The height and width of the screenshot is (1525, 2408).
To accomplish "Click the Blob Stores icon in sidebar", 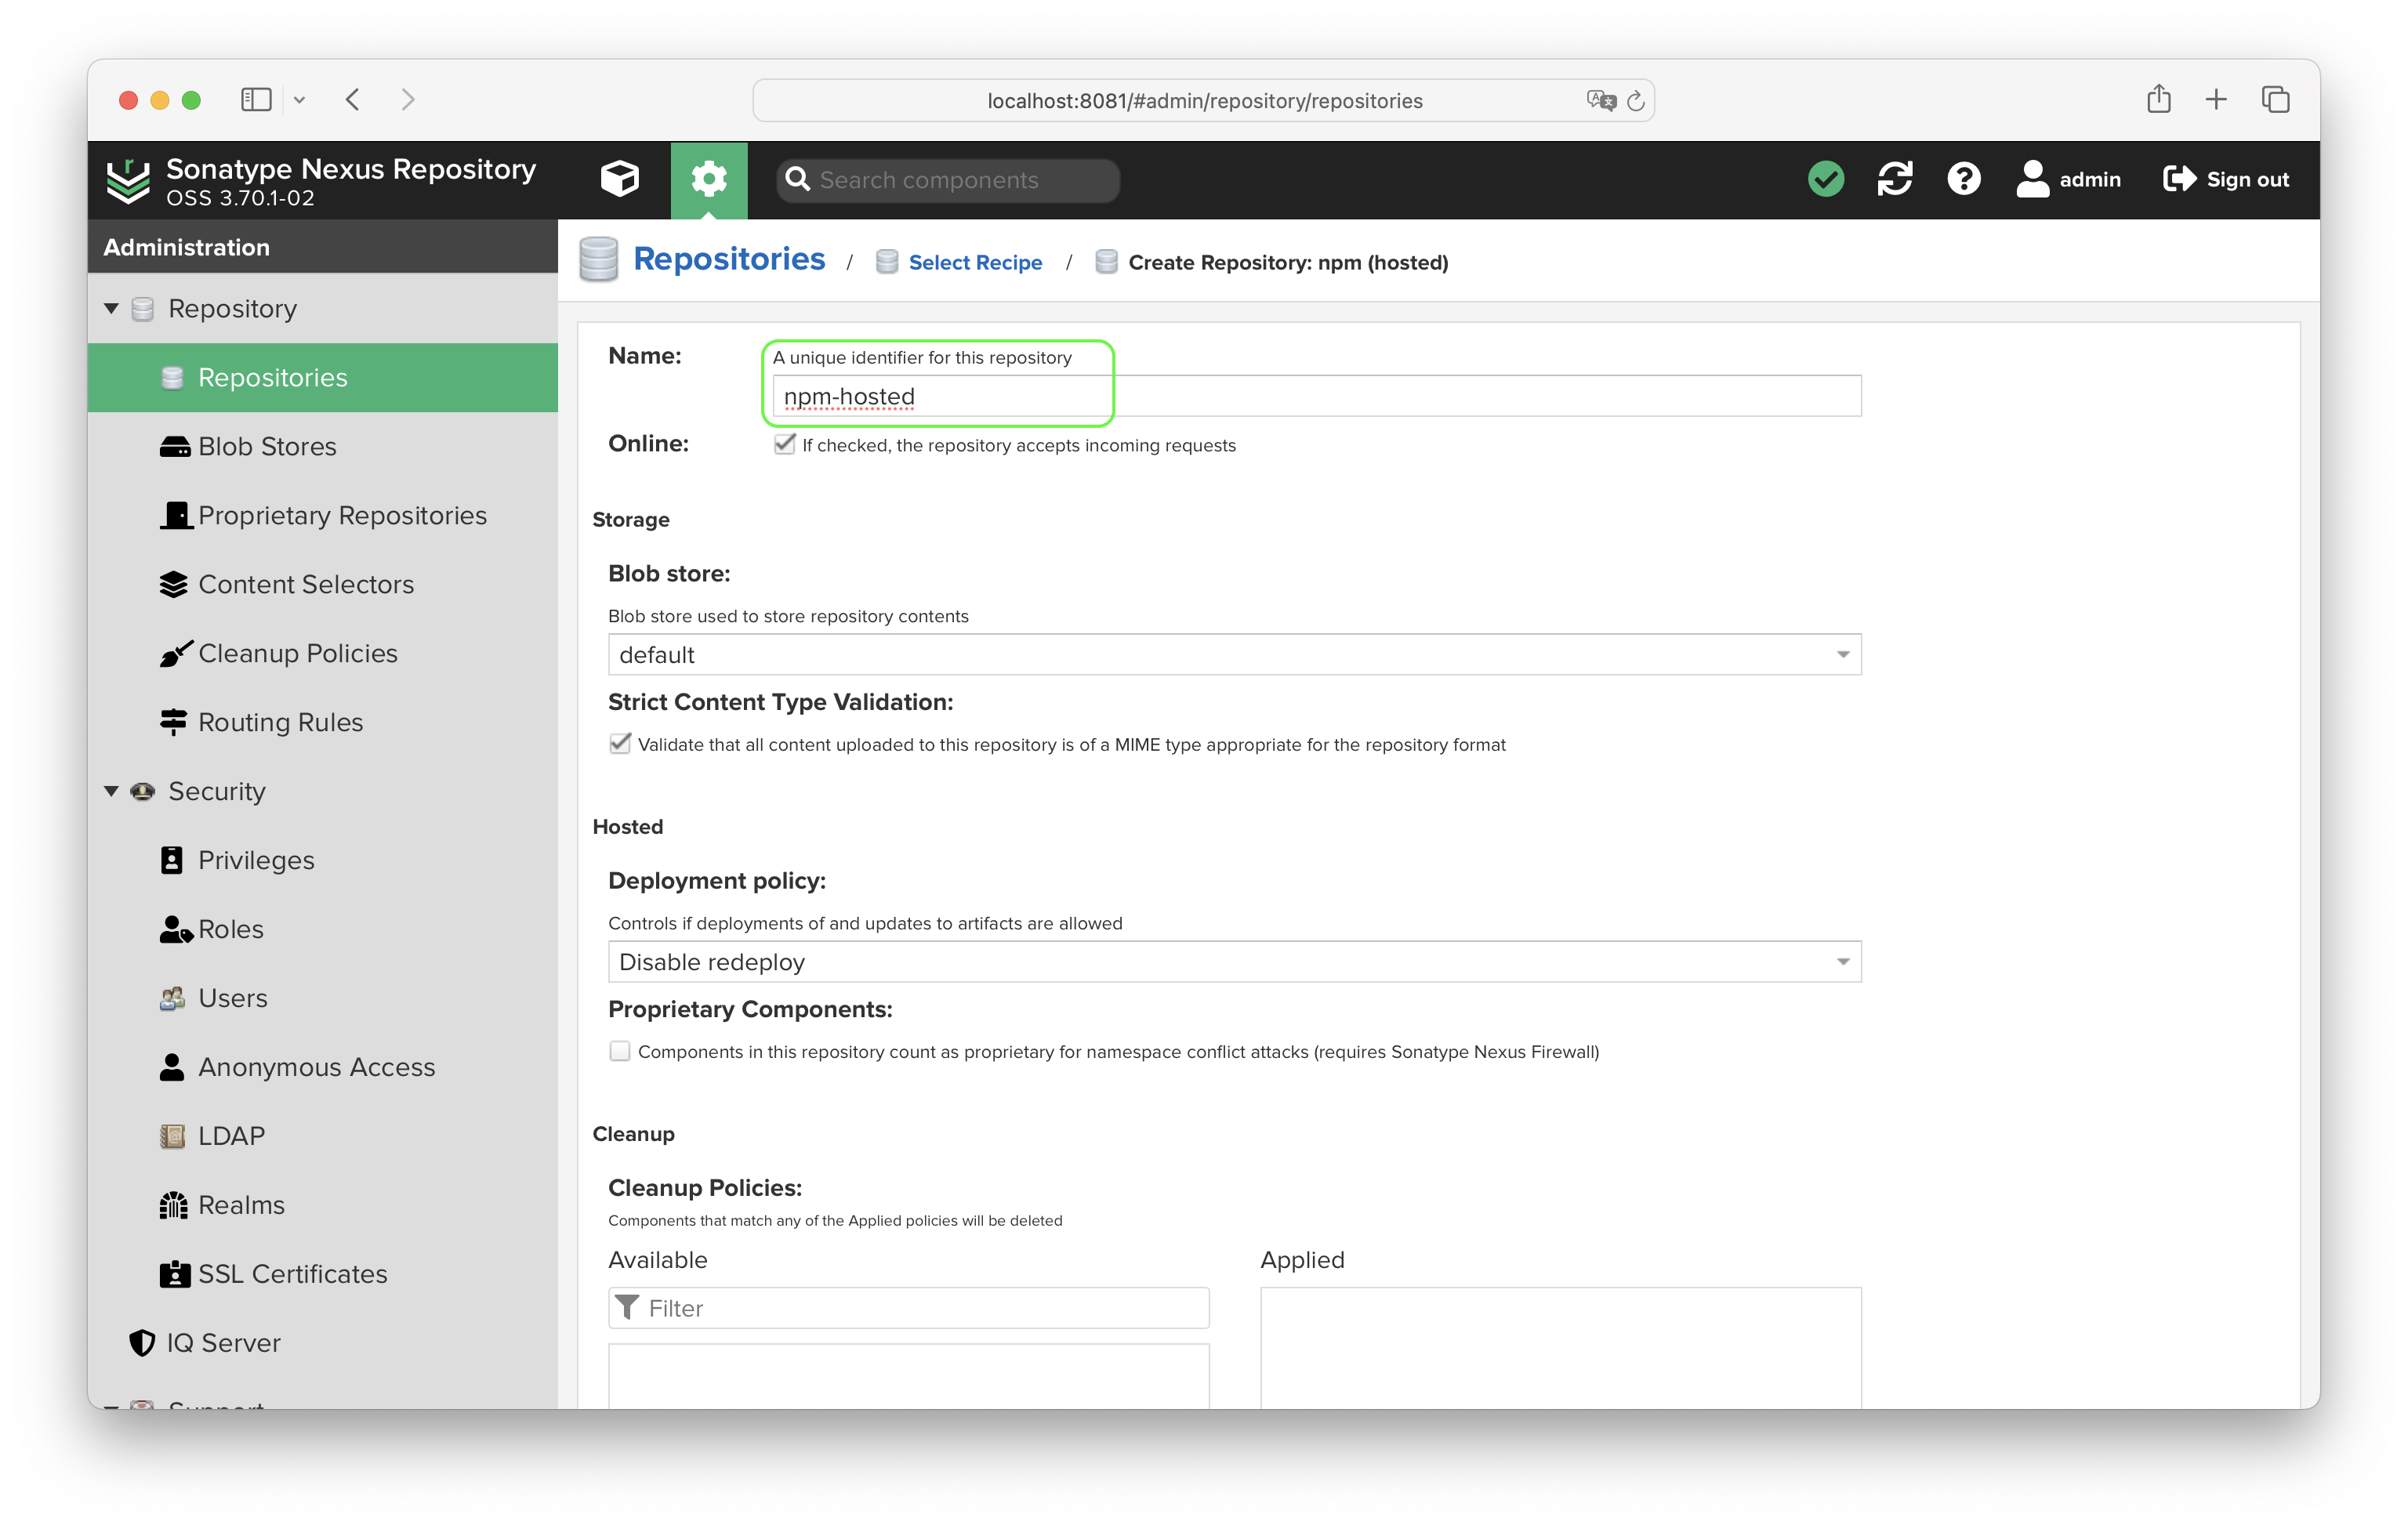I will (174, 446).
